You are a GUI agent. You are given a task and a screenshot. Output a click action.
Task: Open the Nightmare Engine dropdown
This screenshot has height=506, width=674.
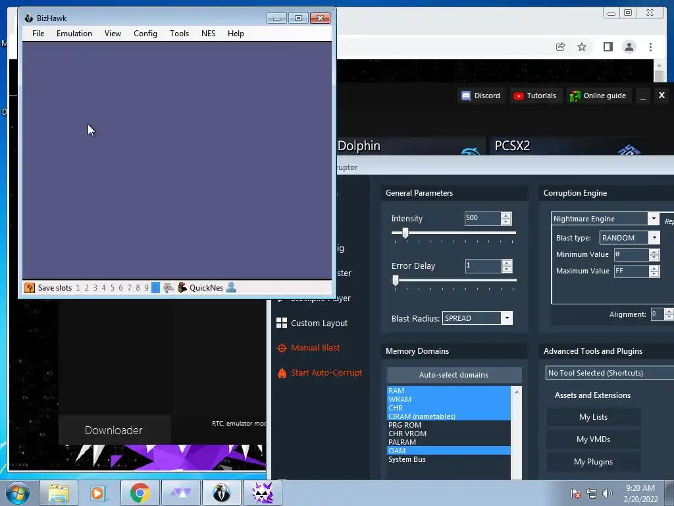click(x=605, y=219)
